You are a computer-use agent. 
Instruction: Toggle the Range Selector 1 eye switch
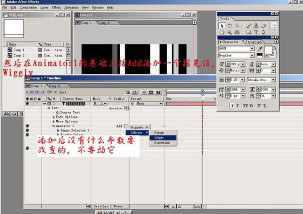28,131
